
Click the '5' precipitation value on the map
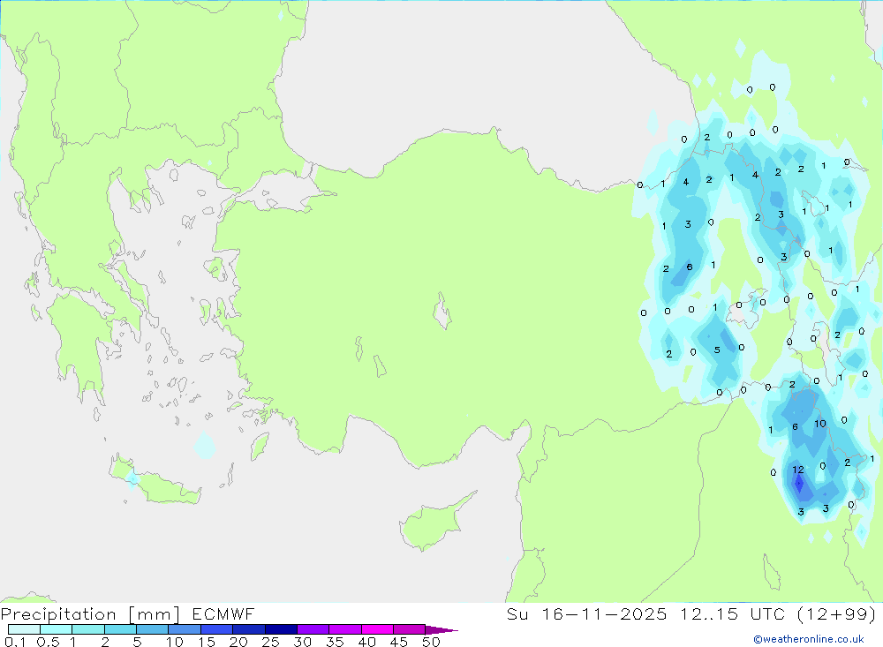coord(717,350)
